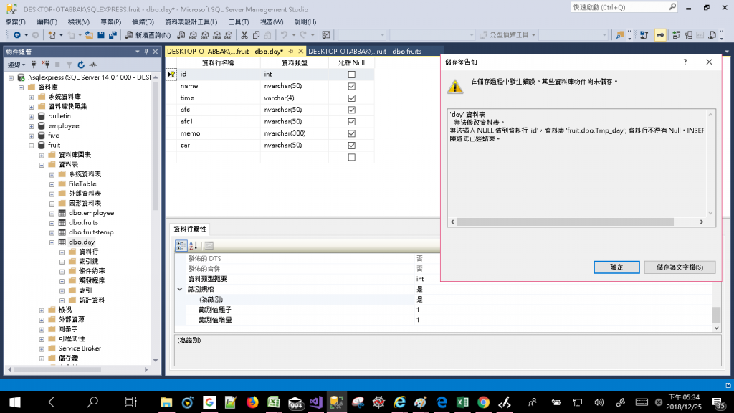Expand the bulletin database node
This screenshot has height=413, width=734.
32,117
